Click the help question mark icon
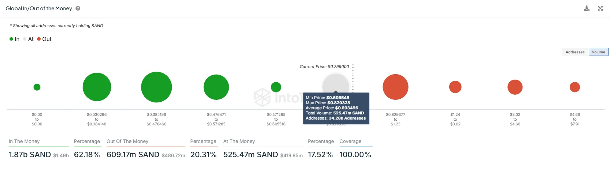 point(78,8)
